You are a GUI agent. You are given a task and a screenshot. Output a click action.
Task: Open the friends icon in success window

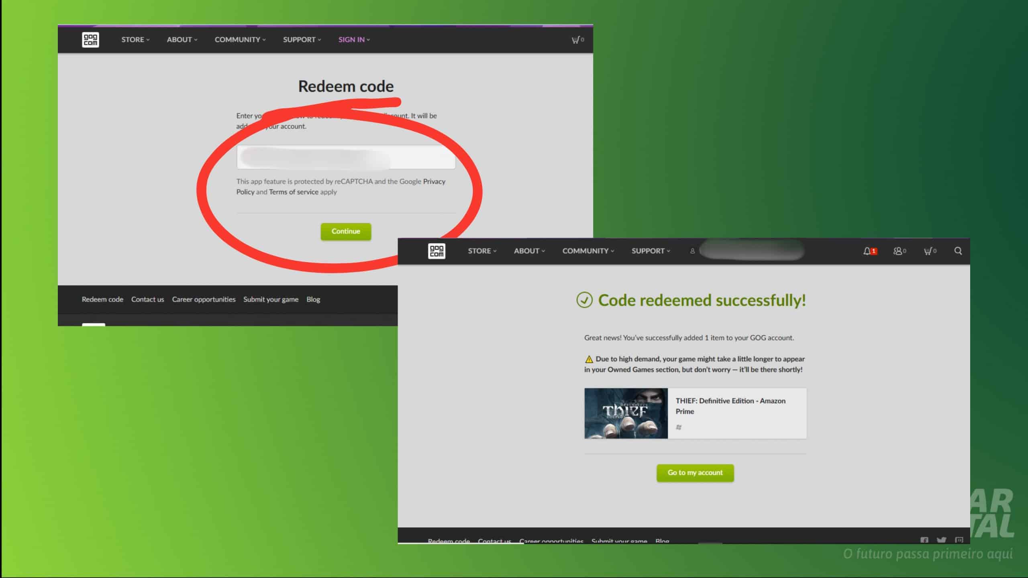(x=899, y=251)
